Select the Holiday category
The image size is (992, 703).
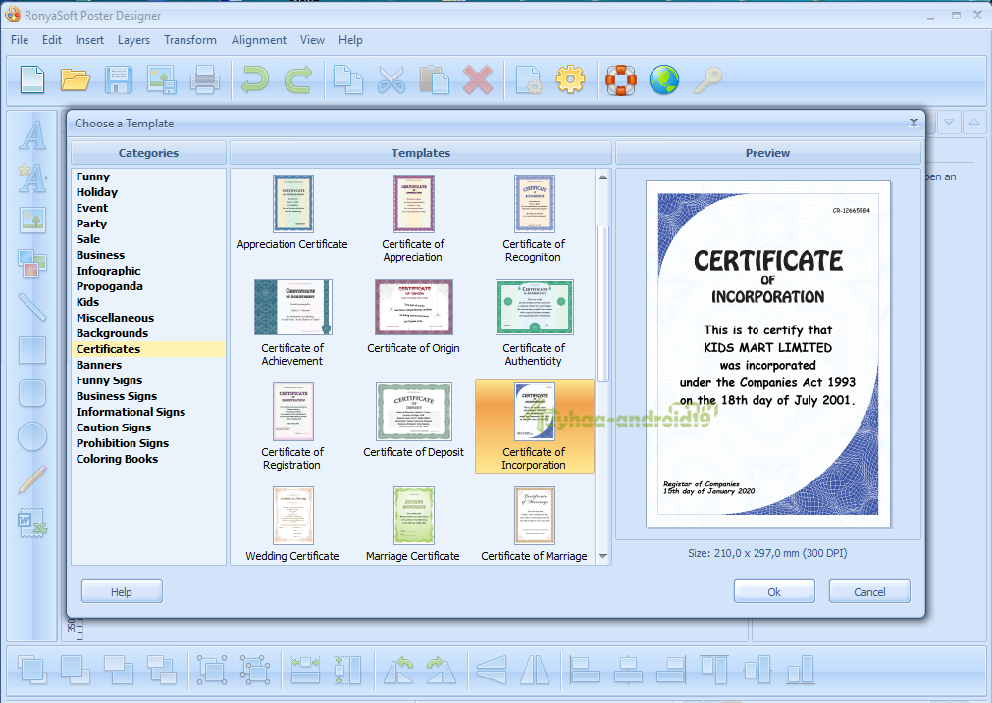click(x=97, y=192)
